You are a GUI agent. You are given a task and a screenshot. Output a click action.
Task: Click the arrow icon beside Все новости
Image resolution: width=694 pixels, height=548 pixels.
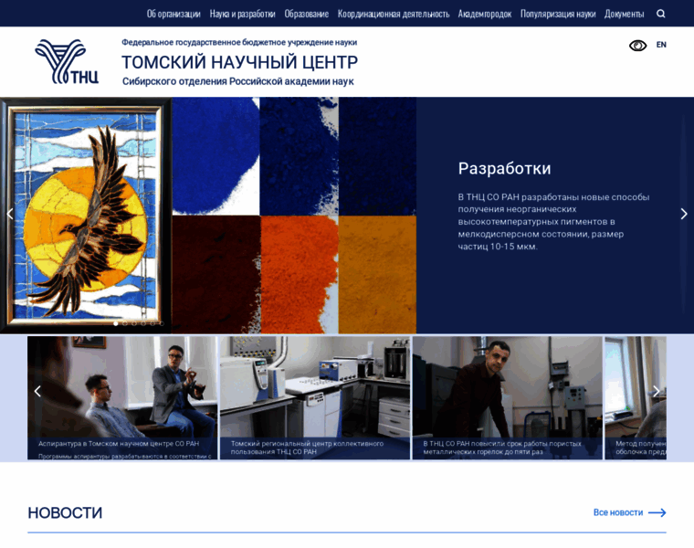pyautogui.click(x=657, y=512)
